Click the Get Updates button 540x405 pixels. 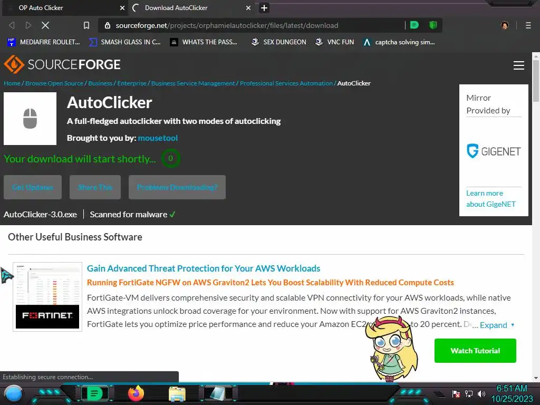point(33,187)
